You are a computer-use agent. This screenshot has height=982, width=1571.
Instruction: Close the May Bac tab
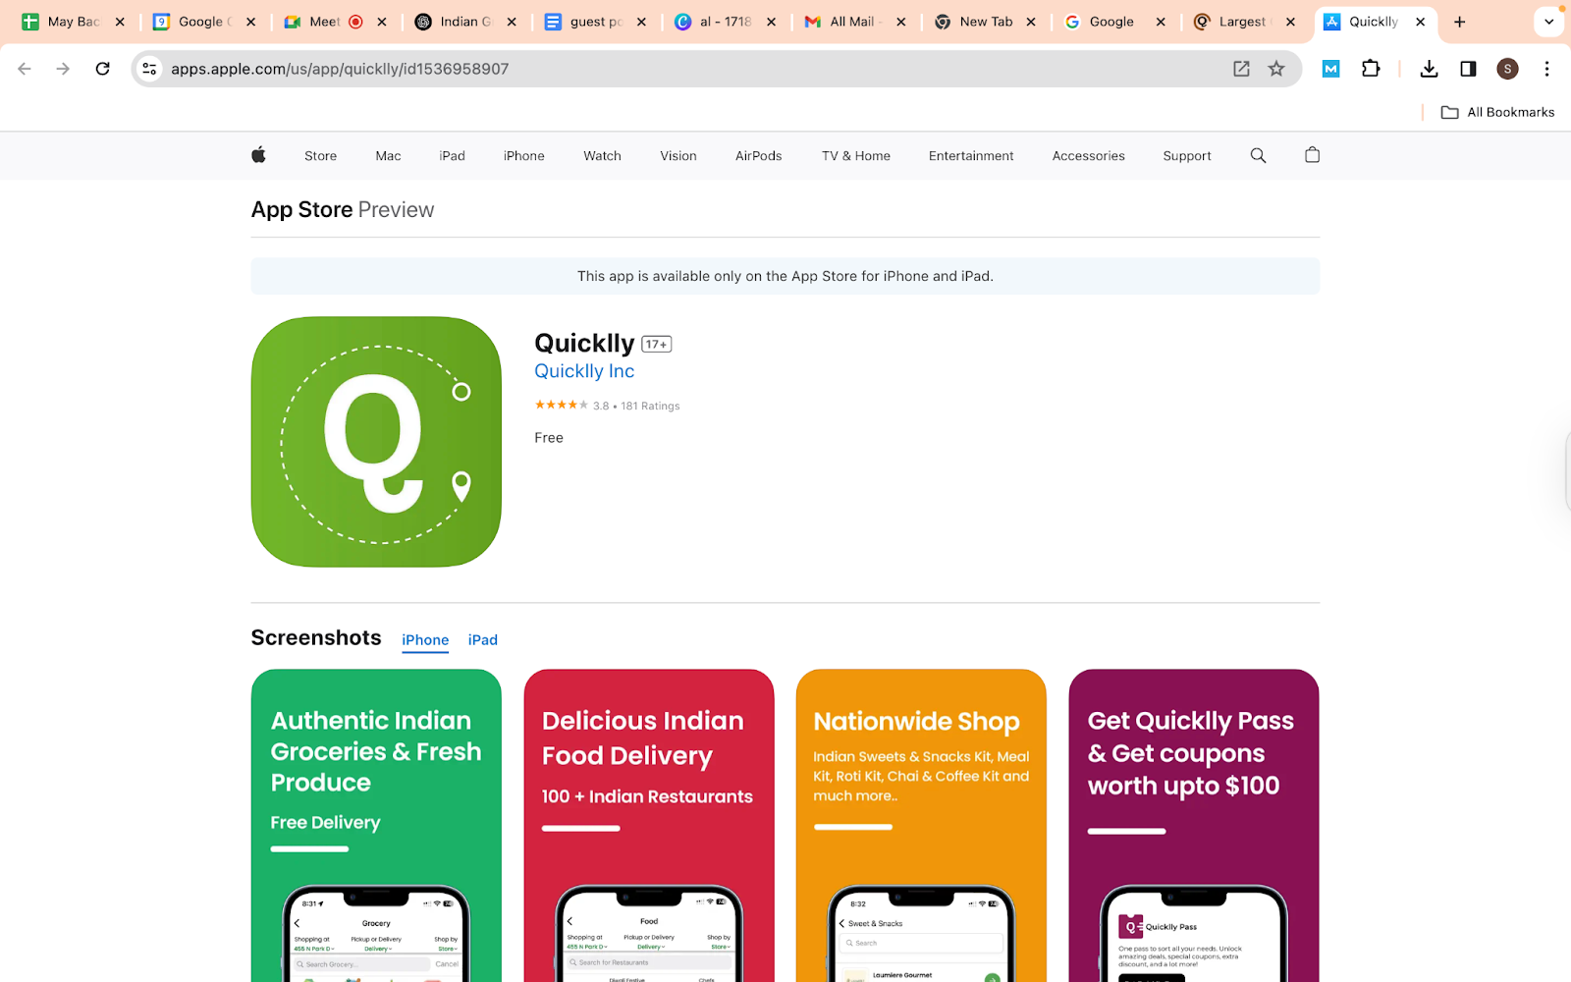click(x=120, y=22)
